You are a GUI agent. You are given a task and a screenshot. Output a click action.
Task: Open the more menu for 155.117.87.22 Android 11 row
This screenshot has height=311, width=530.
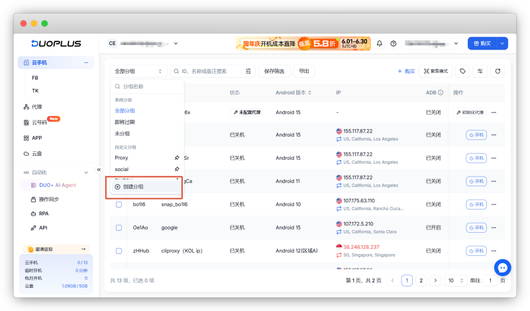(x=494, y=181)
